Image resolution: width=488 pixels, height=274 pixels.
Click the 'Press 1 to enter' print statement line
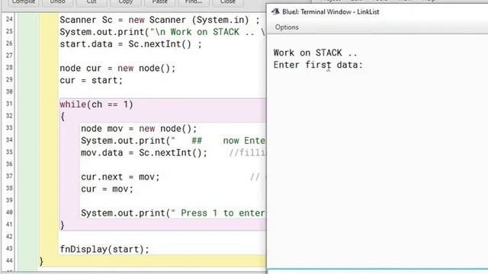tap(173, 213)
